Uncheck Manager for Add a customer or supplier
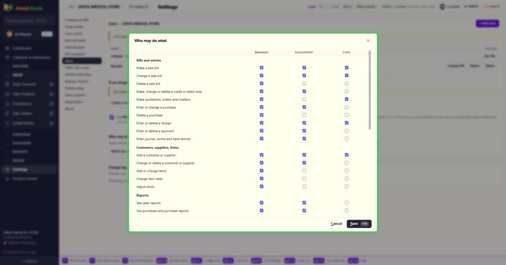Image resolution: width=506 pixels, height=265 pixels. [x=261, y=155]
